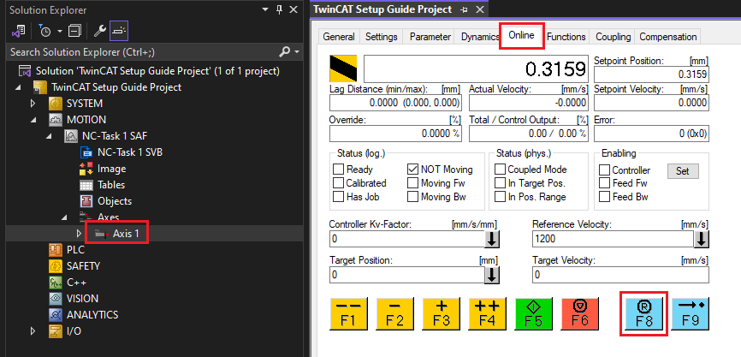Collapse the TwinCAT Setup Guide Project node
This screenshot has width=741, height=357.
(18, 87)
